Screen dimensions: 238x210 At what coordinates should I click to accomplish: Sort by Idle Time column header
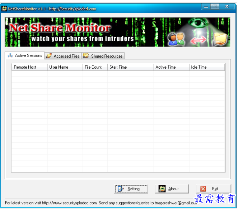pos(207,67)
